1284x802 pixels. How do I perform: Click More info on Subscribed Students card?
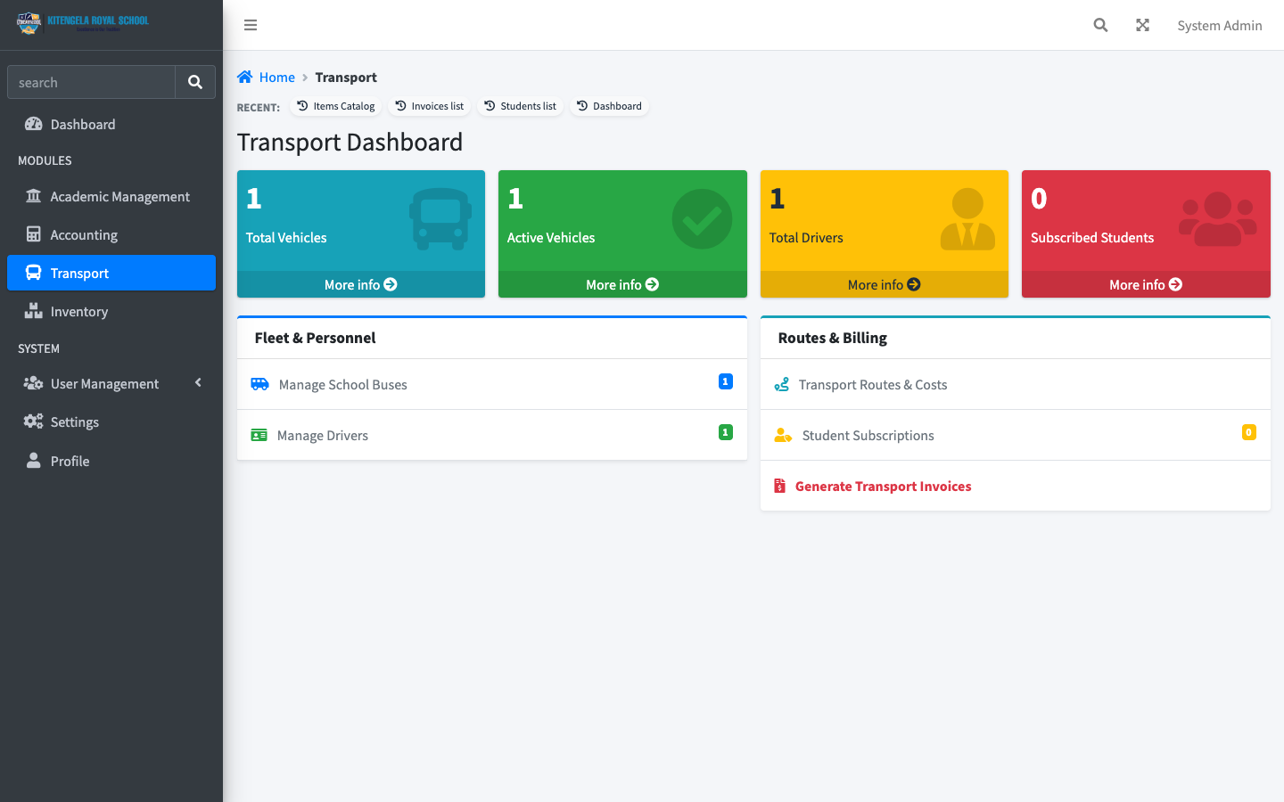pyautogui.click(x=1146, y=284)
